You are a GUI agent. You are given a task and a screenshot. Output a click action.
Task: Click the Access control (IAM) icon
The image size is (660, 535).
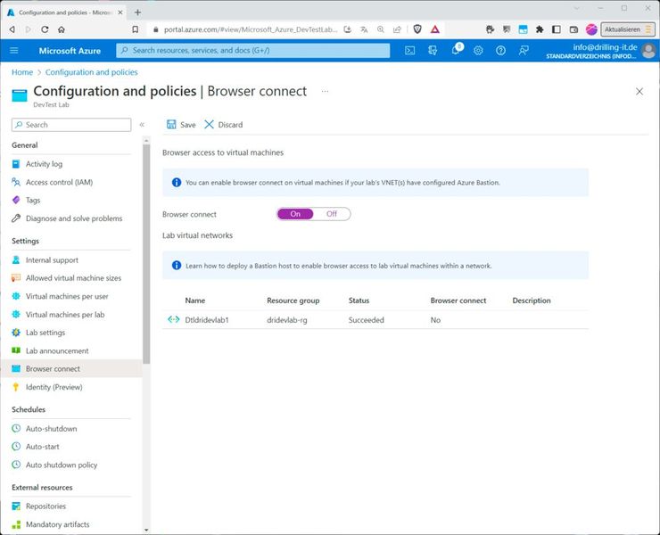tap(16, 182)
